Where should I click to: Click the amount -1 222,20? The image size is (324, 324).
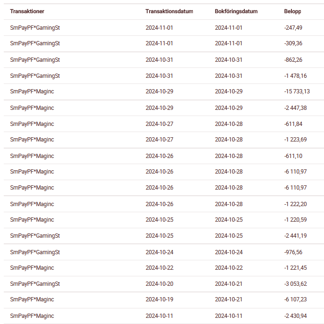click(295, 204)
